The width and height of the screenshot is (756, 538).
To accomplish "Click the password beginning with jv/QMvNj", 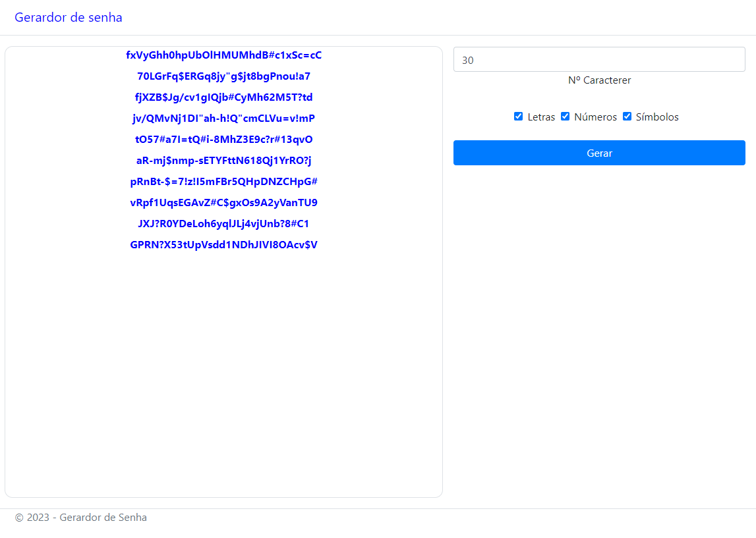I will point(223,119).
